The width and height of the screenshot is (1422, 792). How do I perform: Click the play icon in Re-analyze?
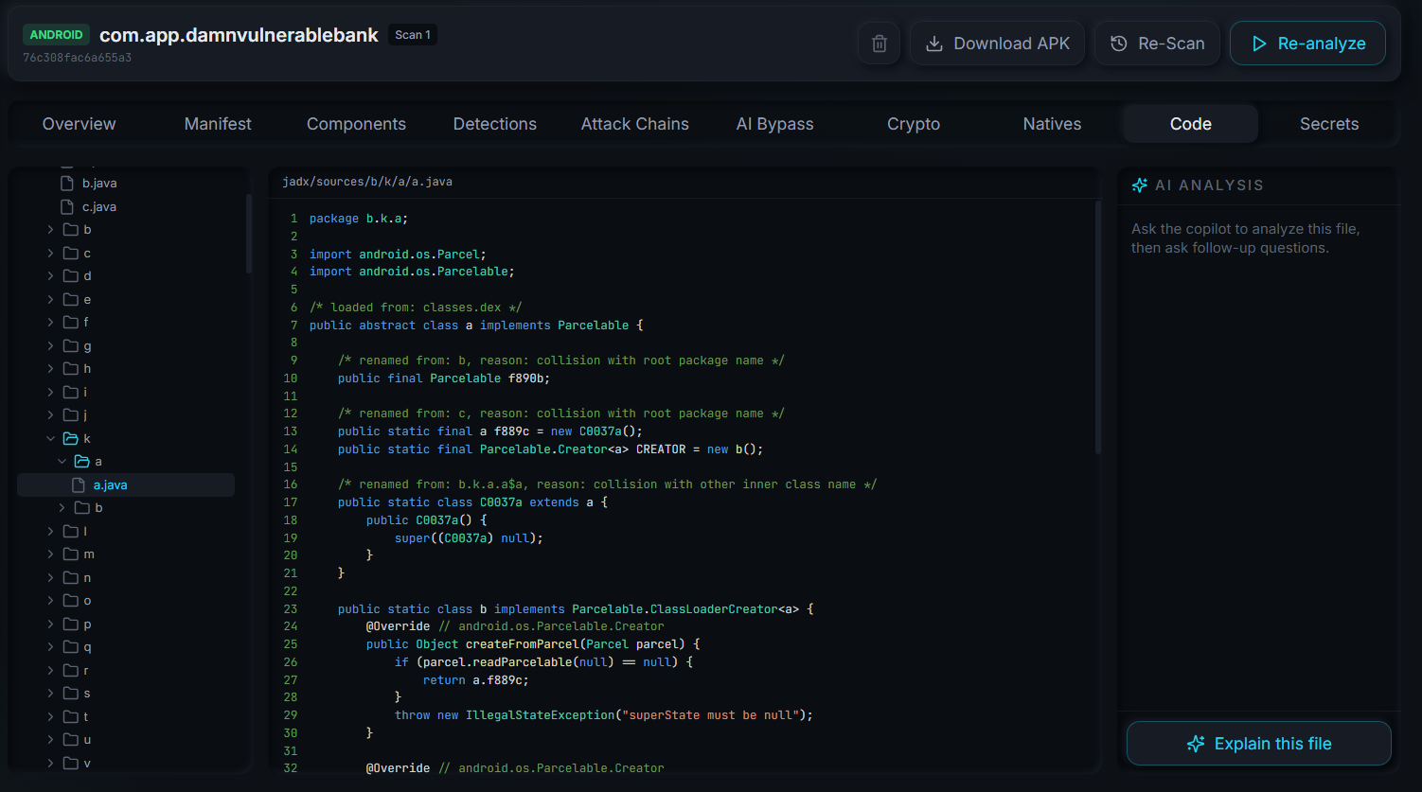pos(1258,44)
